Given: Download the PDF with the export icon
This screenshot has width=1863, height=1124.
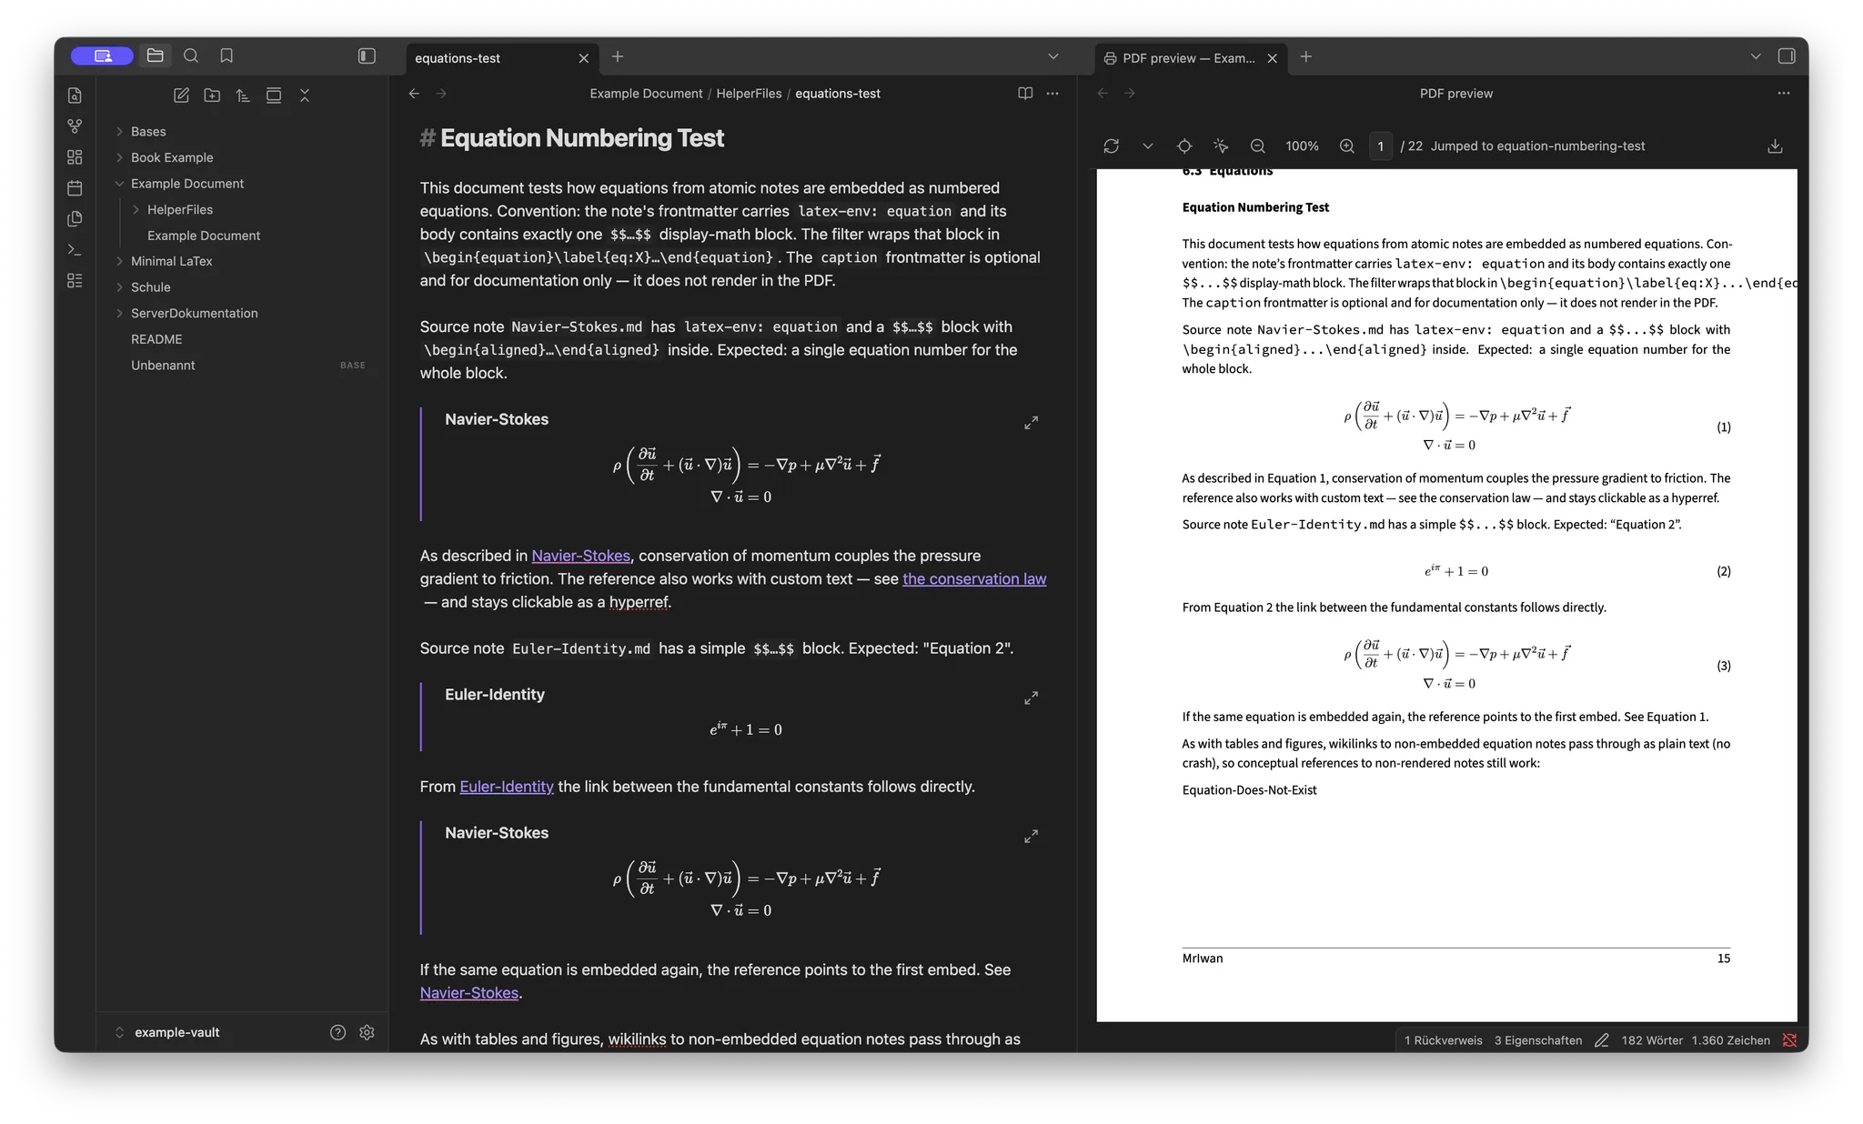Looking at the screenshot, I should pos(1775,146).
